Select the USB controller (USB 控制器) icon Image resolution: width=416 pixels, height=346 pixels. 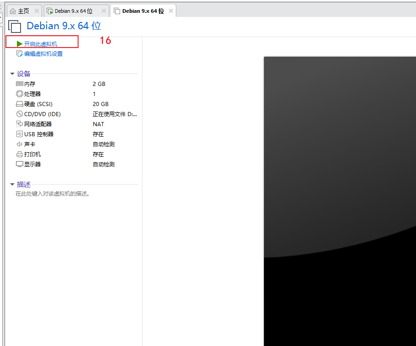pos(19,134)
